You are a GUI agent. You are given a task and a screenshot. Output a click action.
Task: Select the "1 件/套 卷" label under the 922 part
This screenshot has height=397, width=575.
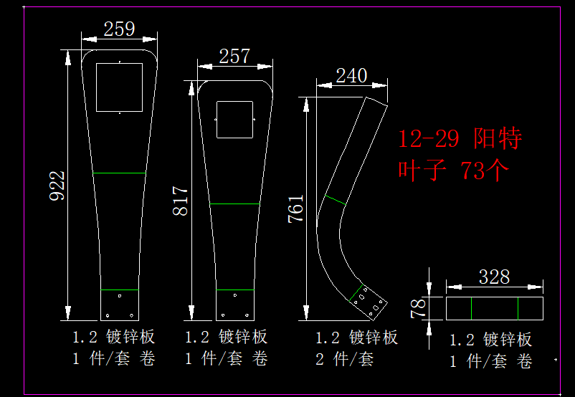pos(113,359)
